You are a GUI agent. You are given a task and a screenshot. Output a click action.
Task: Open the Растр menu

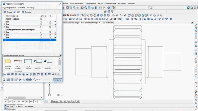[x=100, y=3]
